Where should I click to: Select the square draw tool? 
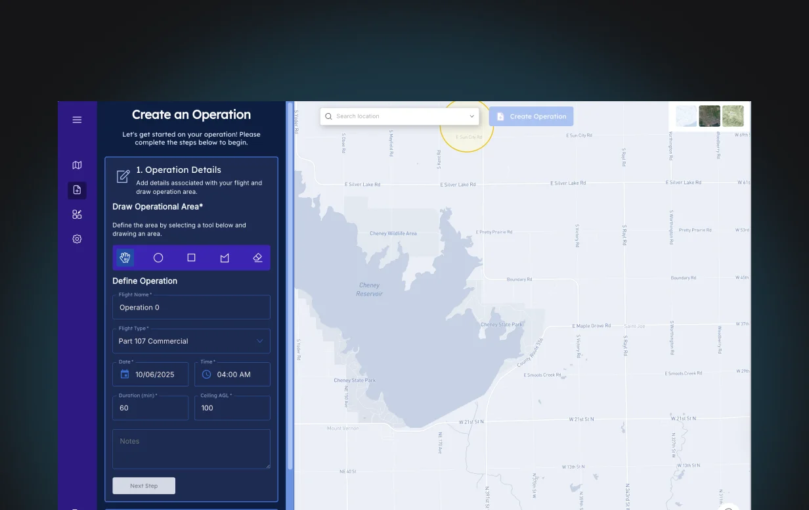click(x=191, y=258)
